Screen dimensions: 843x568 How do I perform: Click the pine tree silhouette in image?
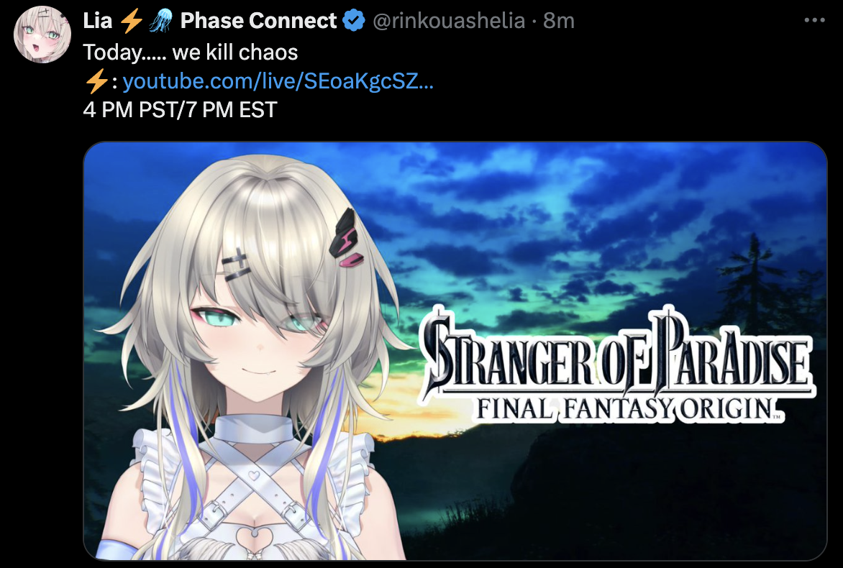(x=755, y=285)
